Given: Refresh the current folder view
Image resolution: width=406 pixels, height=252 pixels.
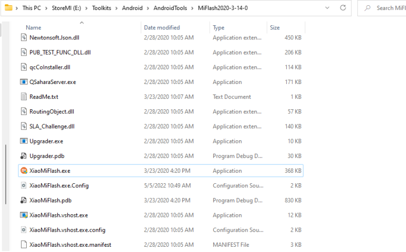Looking at the screenshot, I should [343, 8].
